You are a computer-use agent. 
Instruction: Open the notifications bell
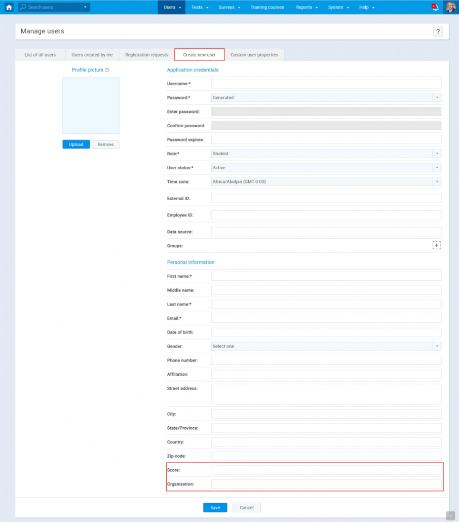pos(435,7)
